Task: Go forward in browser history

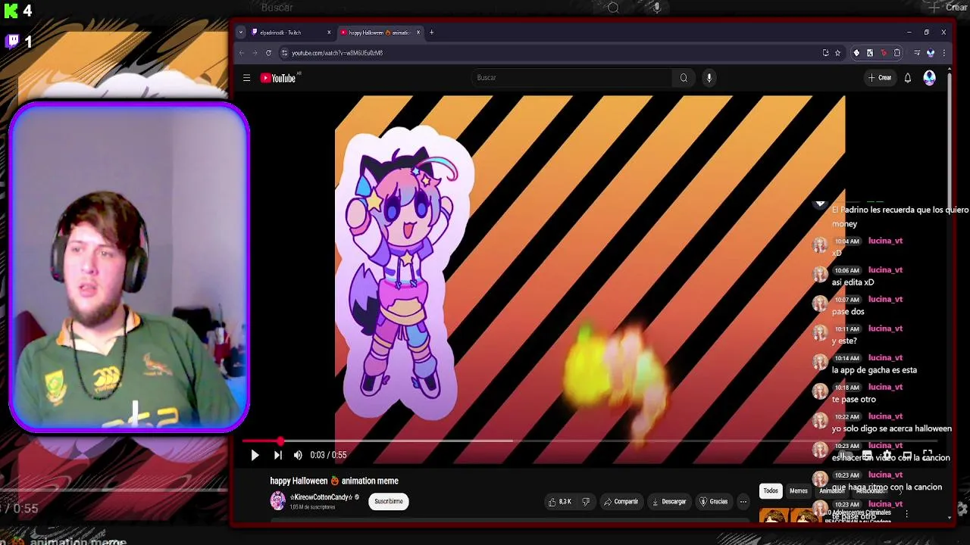Action: click(255, 53)
